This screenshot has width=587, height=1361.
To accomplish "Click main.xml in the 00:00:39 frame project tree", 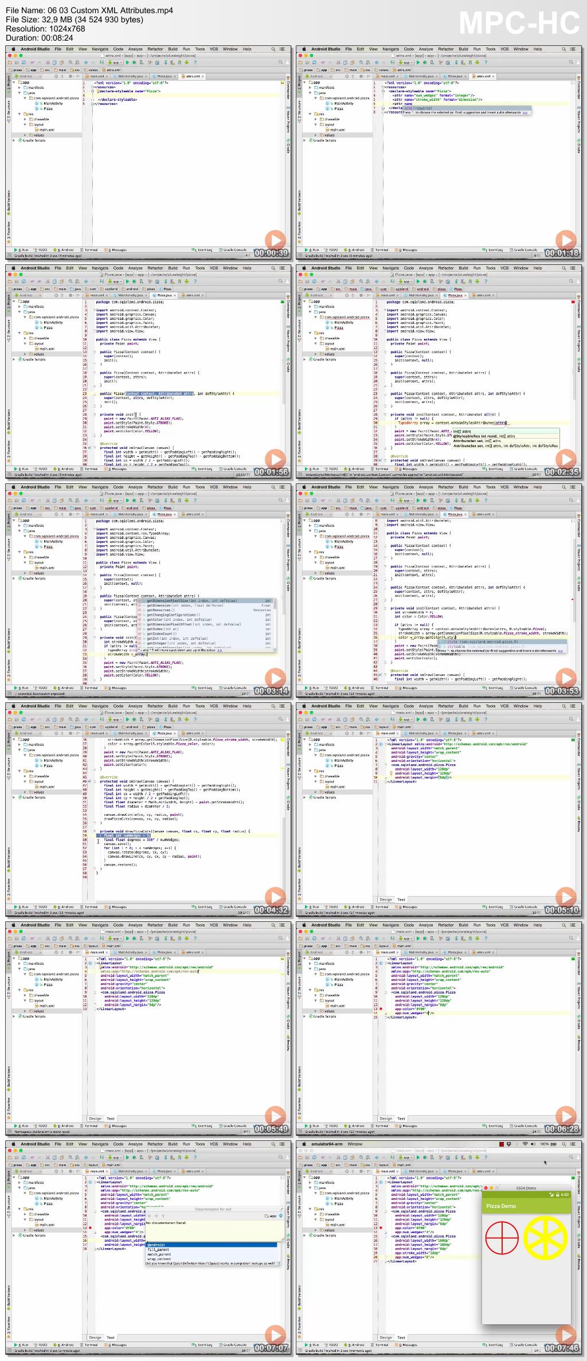I will click(x=45, y=130).
